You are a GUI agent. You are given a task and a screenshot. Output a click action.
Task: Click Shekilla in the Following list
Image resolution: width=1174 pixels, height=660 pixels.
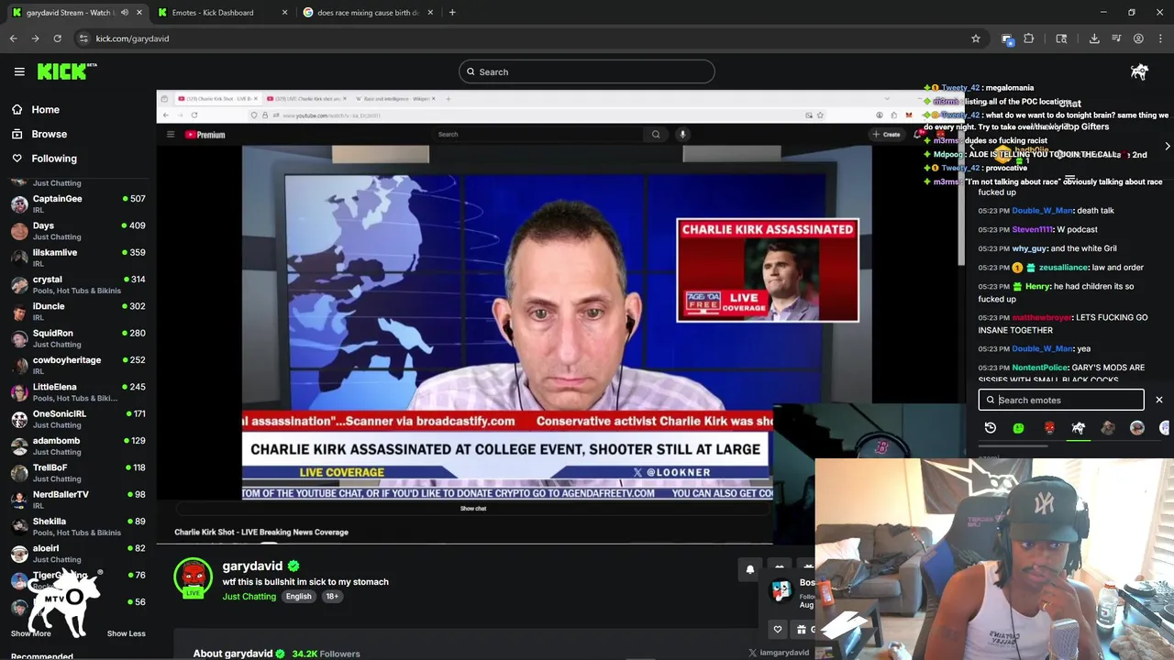pos(78,526)
